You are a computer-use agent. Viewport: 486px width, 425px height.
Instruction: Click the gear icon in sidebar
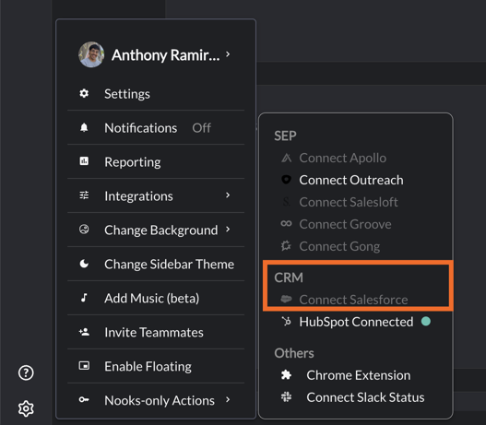coord(26,408)
